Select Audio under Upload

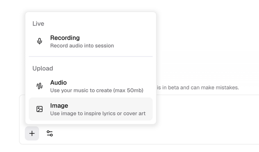point(91,86)
